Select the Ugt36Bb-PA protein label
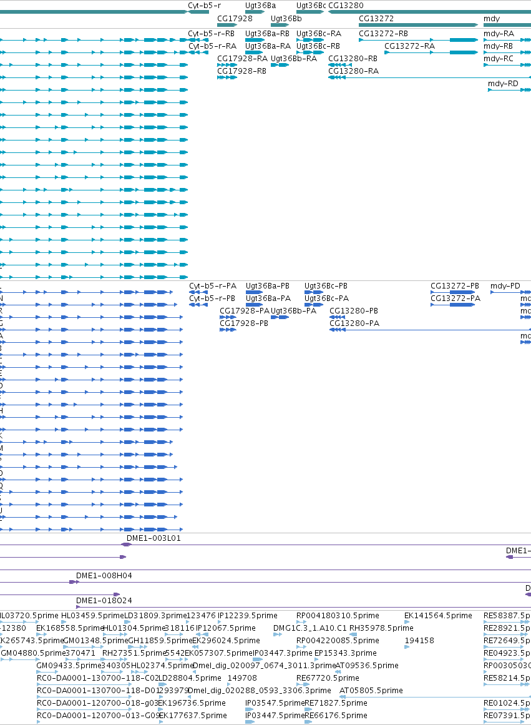 click(x=294, y=311)
